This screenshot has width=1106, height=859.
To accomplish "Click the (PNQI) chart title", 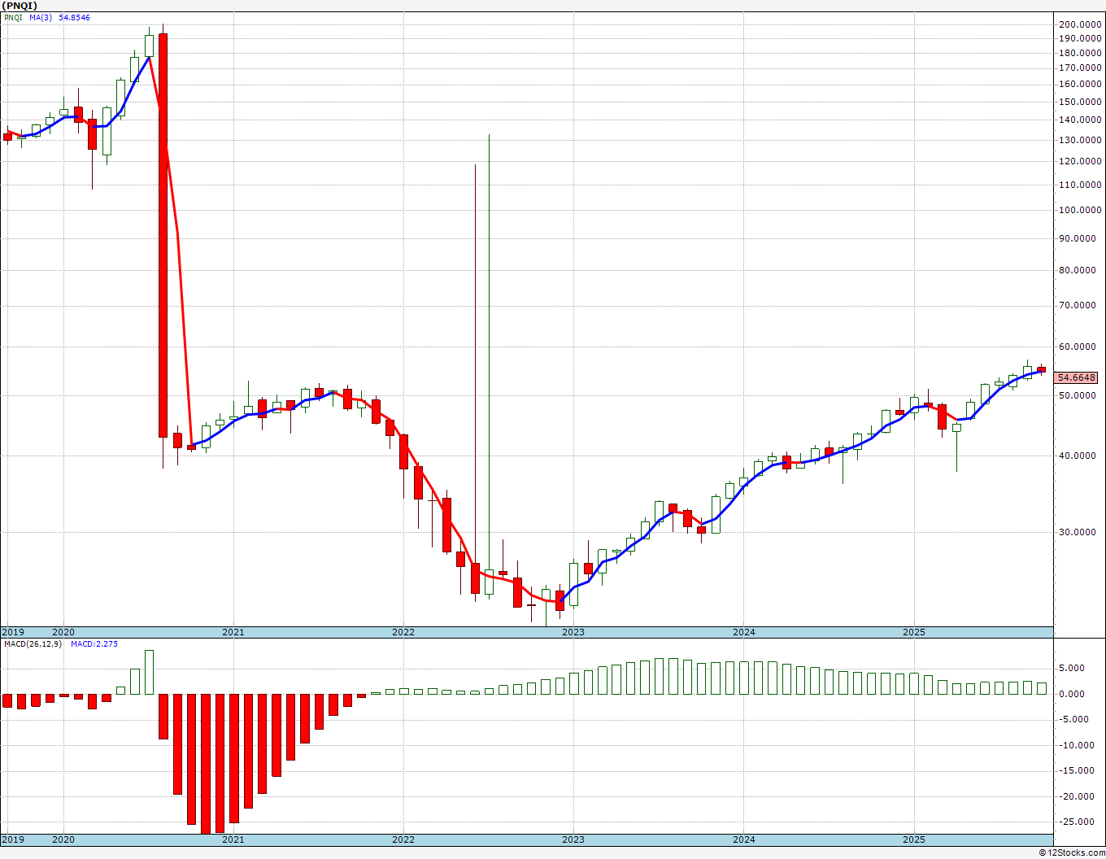I will tap(20, 6).
